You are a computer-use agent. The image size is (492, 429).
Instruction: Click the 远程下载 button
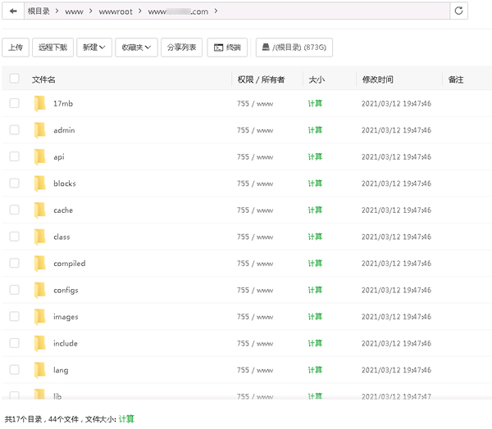[52, 47]
